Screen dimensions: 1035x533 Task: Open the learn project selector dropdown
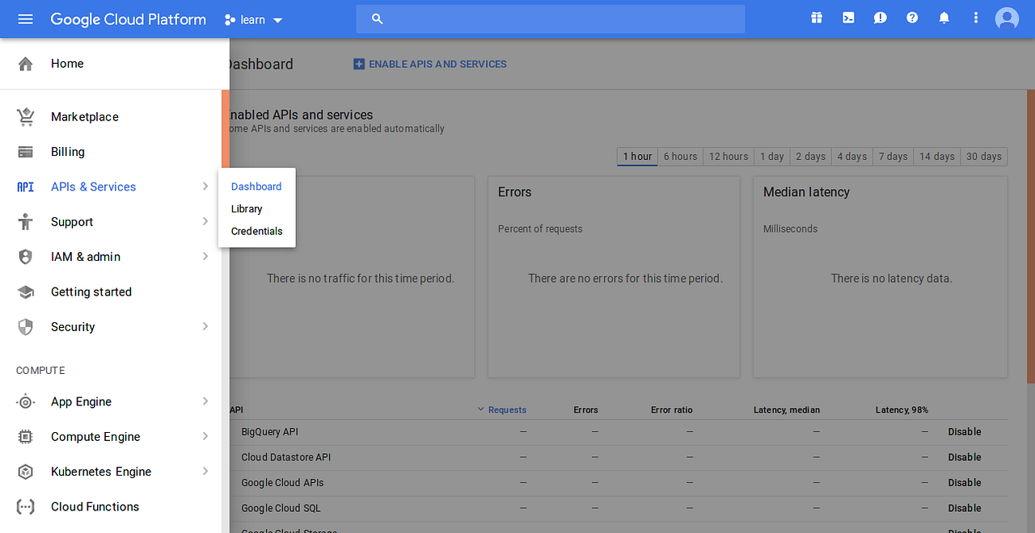click(x=253, y=19)
